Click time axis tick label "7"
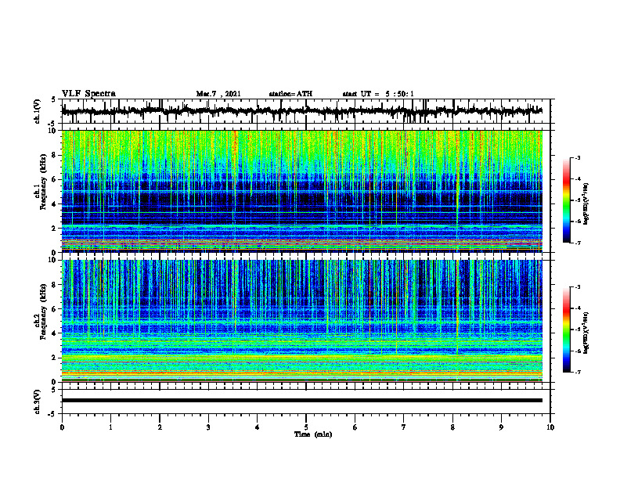This screenshot has width=620, height=479. pos(404,427)
